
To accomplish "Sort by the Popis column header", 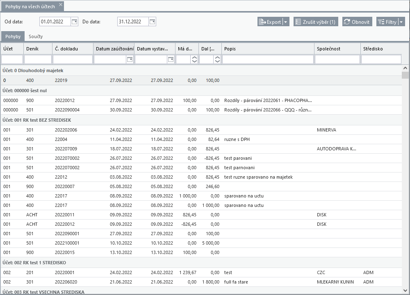I will pyautogui.click(x=268, y=49).
